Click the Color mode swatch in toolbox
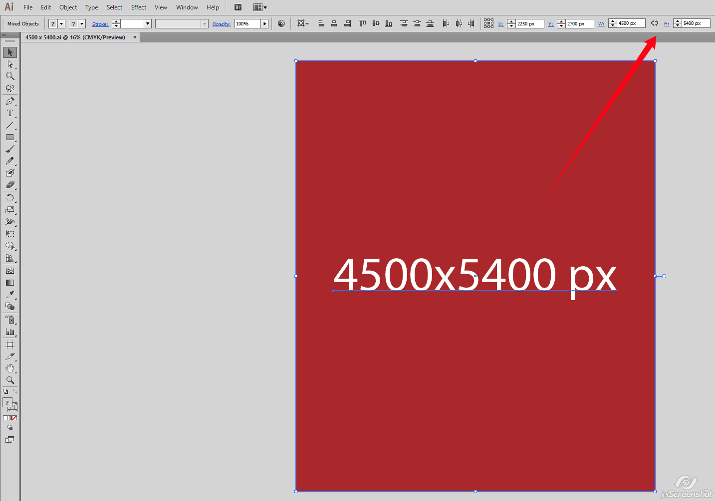This screenshot has width=715, height=501. click(x=5, y=418)
